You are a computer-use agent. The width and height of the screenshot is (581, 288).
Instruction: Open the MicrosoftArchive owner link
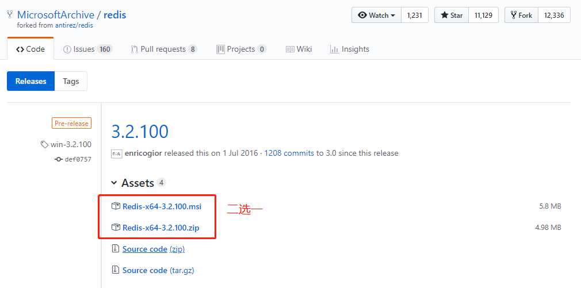pos(56,15)
